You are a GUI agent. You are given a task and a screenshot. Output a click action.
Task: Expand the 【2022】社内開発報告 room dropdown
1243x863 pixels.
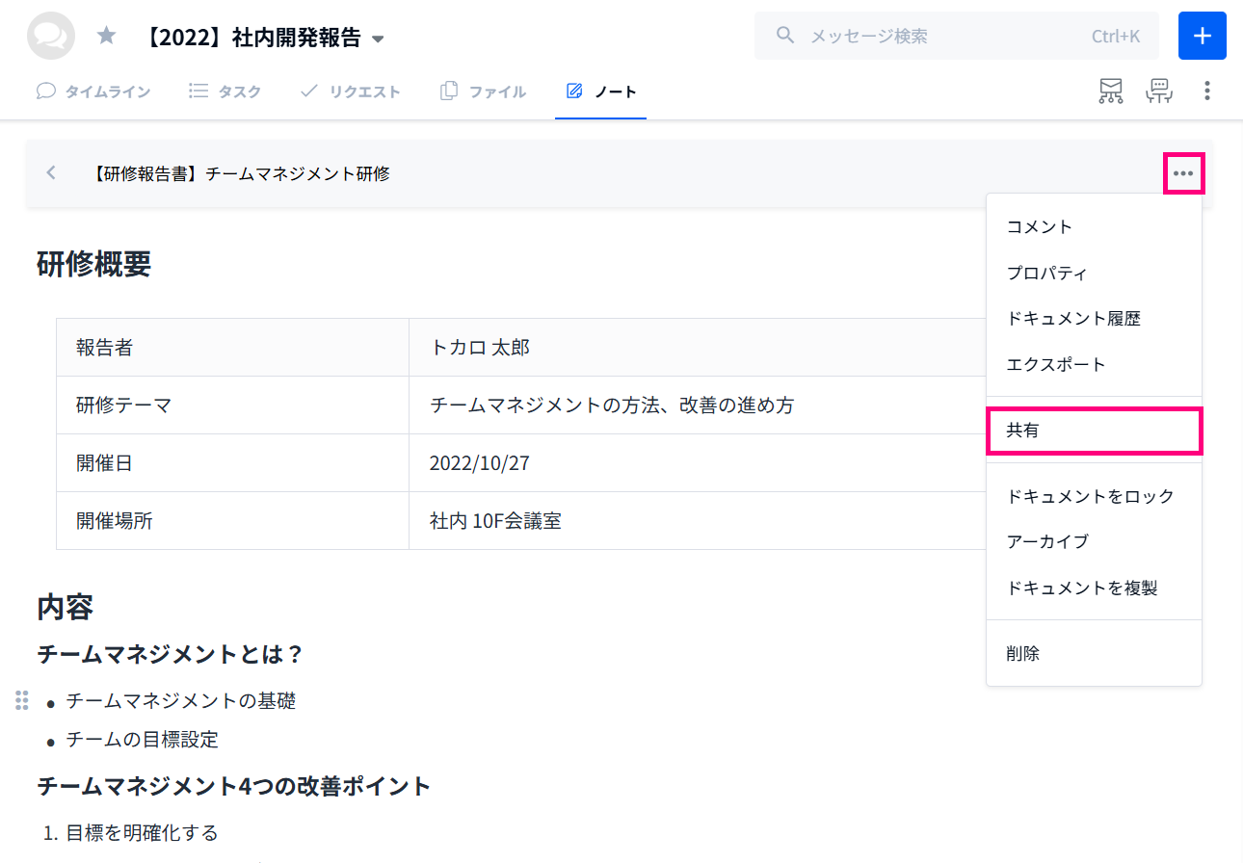tap(378, 39)
